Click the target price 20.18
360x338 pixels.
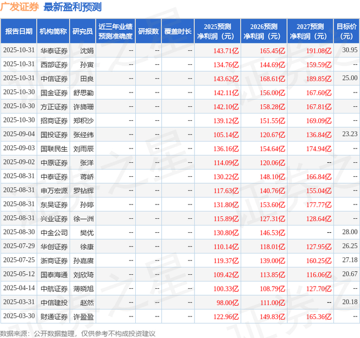[x=350, y=302]
